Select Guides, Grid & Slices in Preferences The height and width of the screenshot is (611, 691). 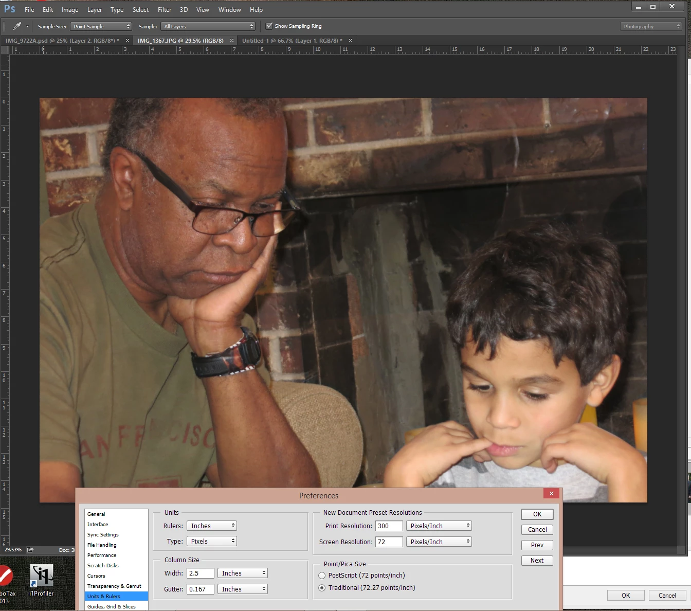116,607
